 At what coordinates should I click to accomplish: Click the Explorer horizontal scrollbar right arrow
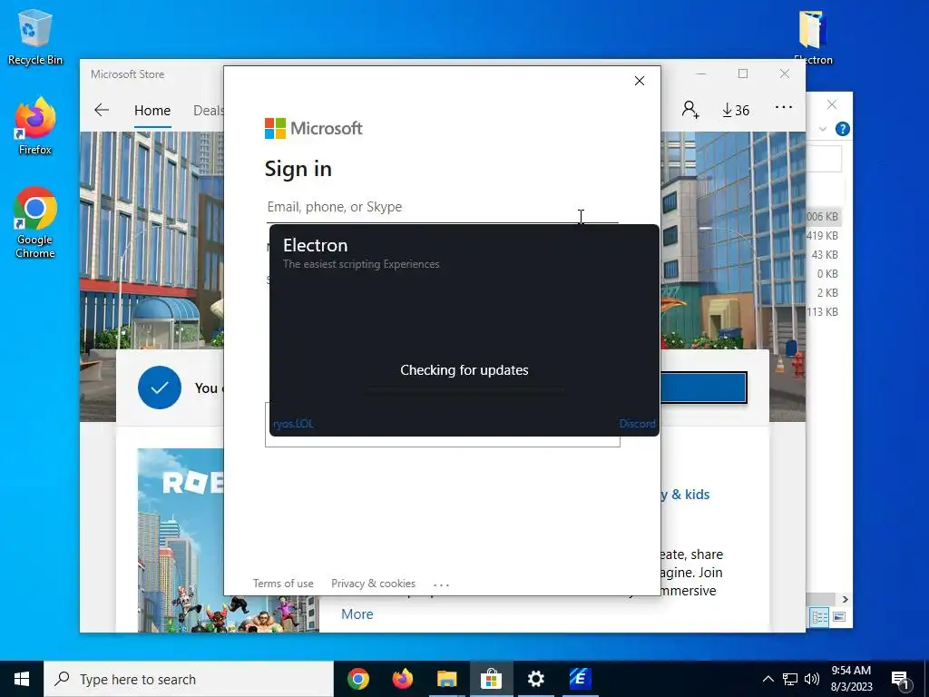tap(846, 599)
